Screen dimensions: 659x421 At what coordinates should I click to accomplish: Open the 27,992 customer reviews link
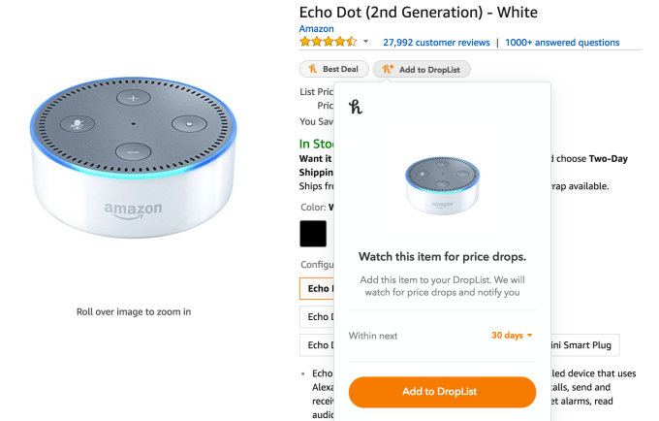point(435,43)
